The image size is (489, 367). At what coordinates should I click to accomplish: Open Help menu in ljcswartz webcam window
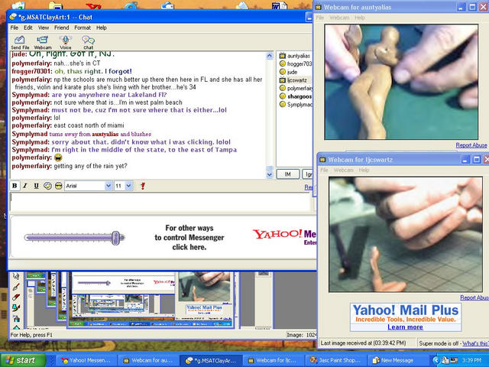[x=364, y=170]
